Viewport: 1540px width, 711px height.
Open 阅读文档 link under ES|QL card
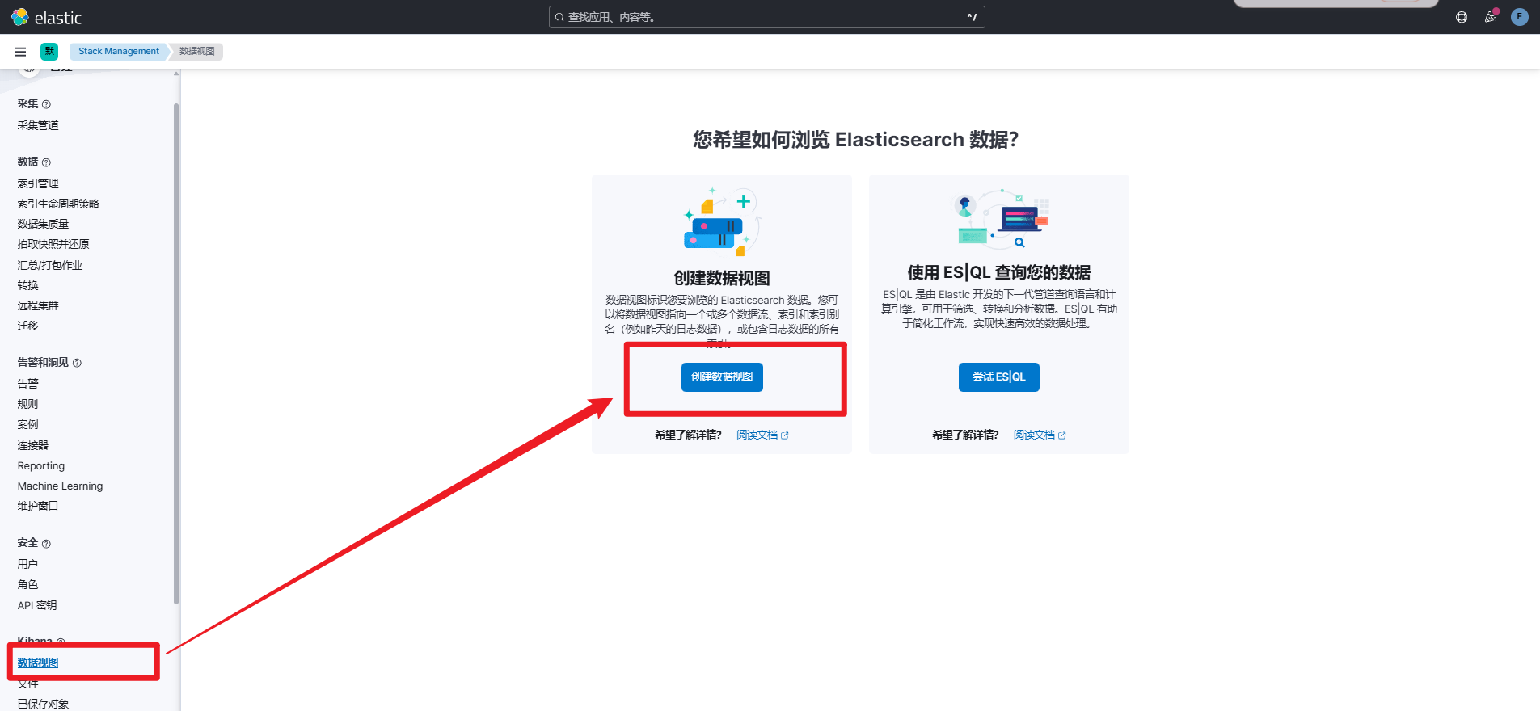click(x=1040, y=435)
